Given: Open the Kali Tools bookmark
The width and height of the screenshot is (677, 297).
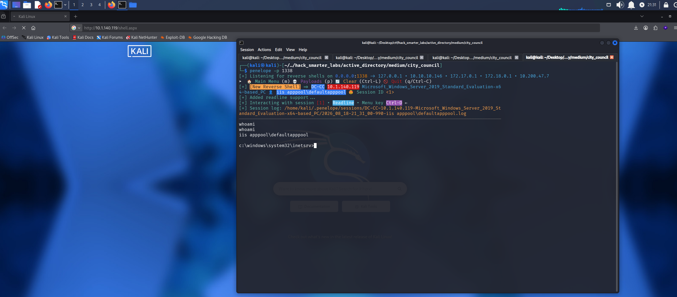Looking at the screenshot, I should (58, 37).
